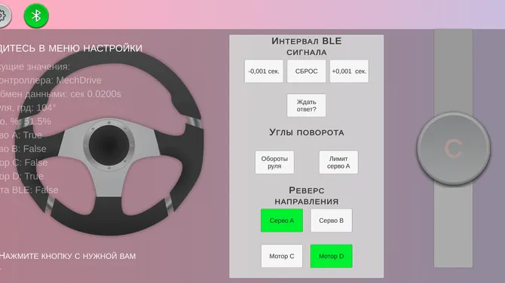Open the Лимит серво A setting

click(x=338, y=163)
